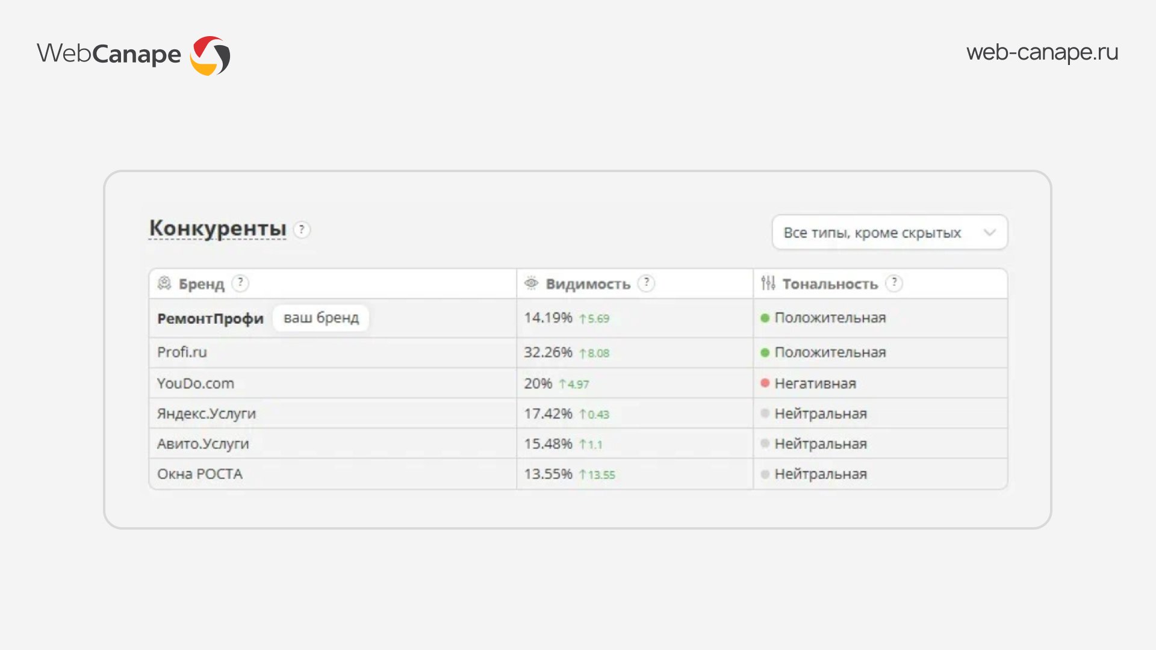Click the ↑4.97 growth indicator

[574, 385]
